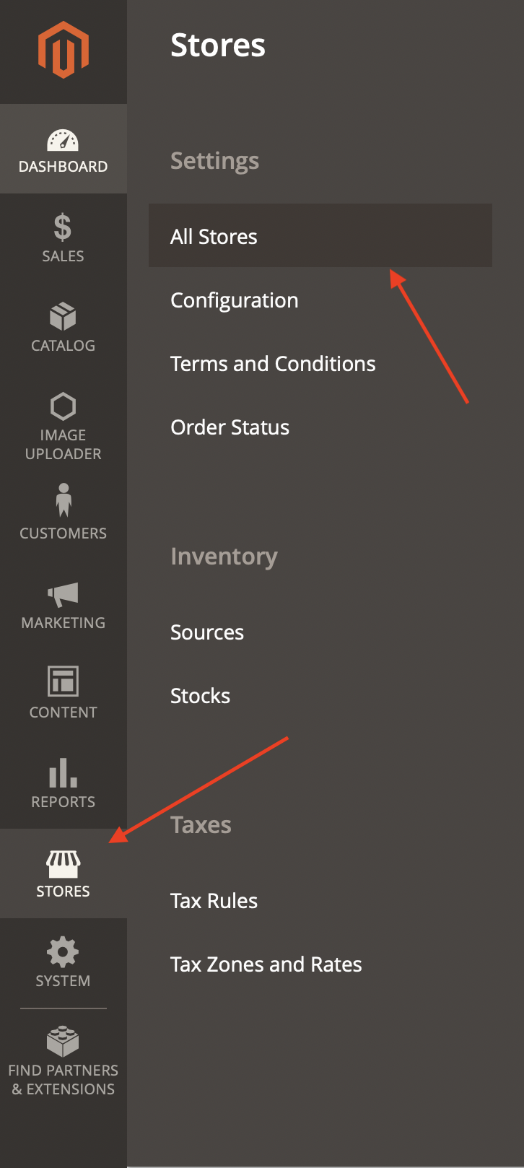This screenshot has height=1168, width=524.
Task: Click the Sources link under Inventory
Action: click(x=207, y=632)
